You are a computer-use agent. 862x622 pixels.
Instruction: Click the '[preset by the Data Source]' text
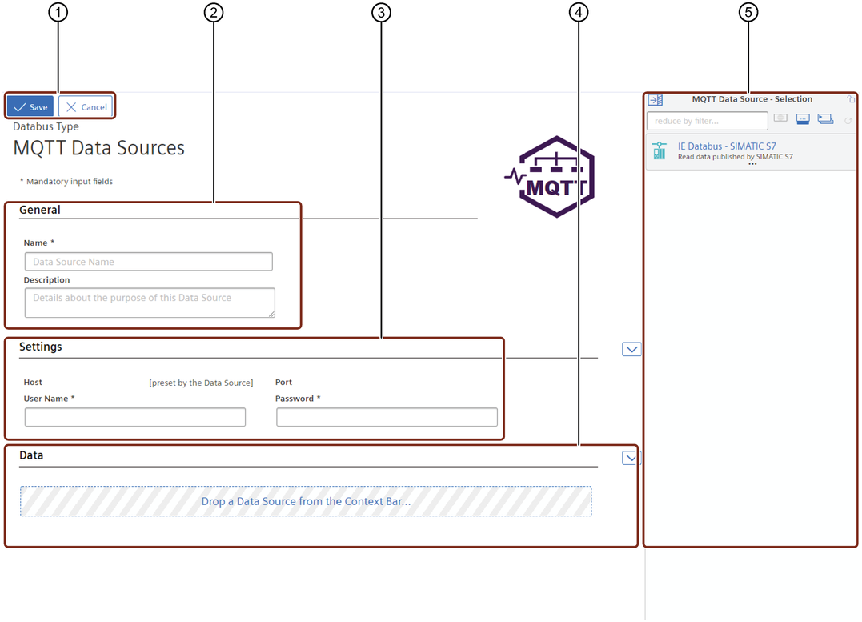tap(201, 383)
